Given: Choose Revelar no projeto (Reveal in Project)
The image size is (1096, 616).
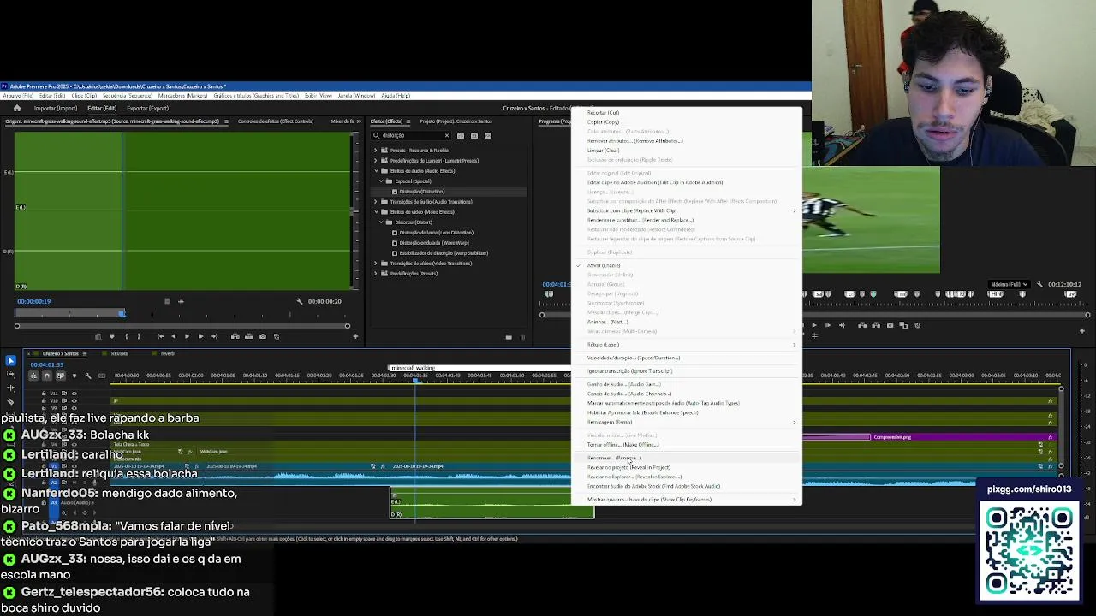Looking at the screenshot, I should click(628, 467).
